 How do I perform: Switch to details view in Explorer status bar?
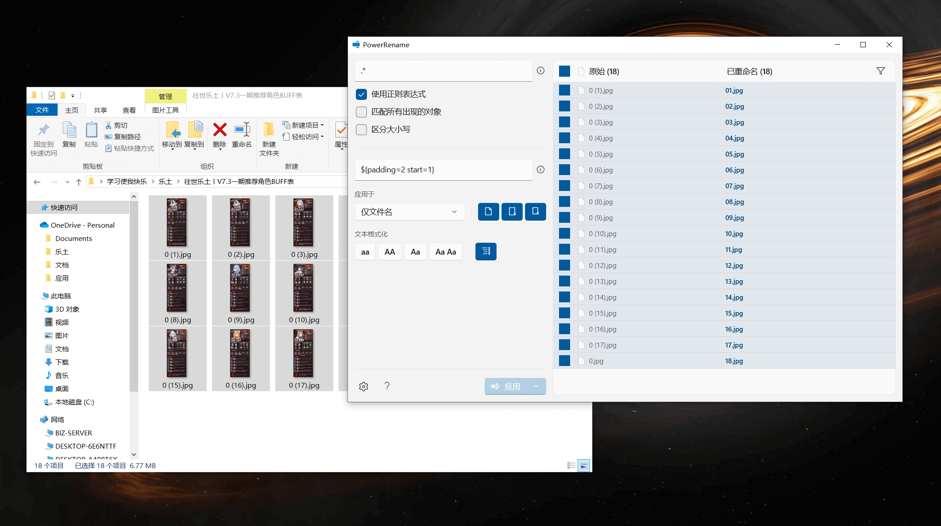point(571,465)
